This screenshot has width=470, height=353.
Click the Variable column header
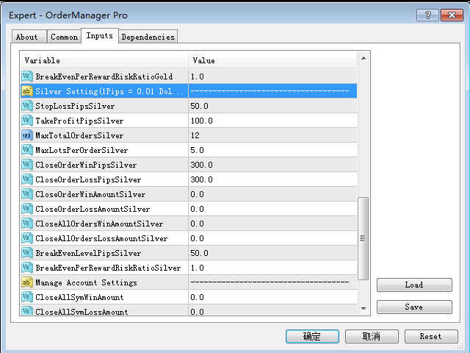point(104,60)
